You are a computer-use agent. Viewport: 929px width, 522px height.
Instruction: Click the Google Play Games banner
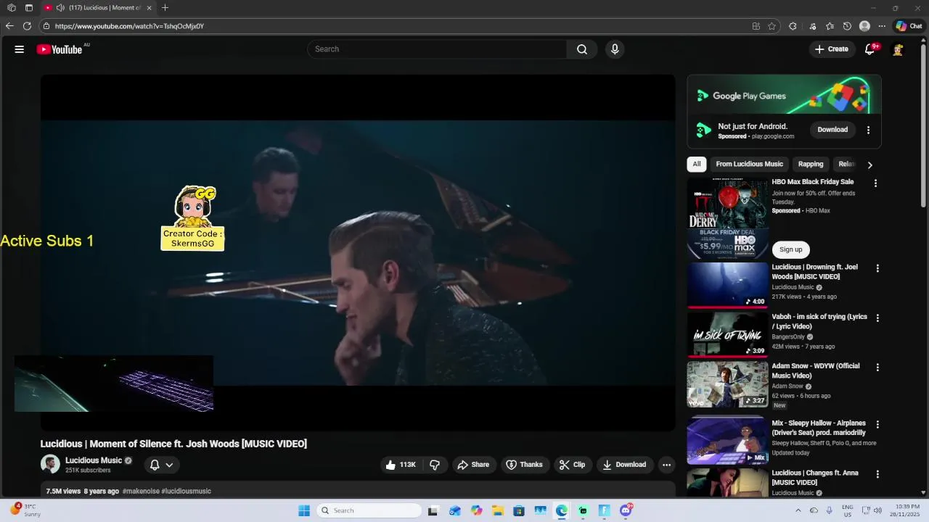(x=784, y=94)
